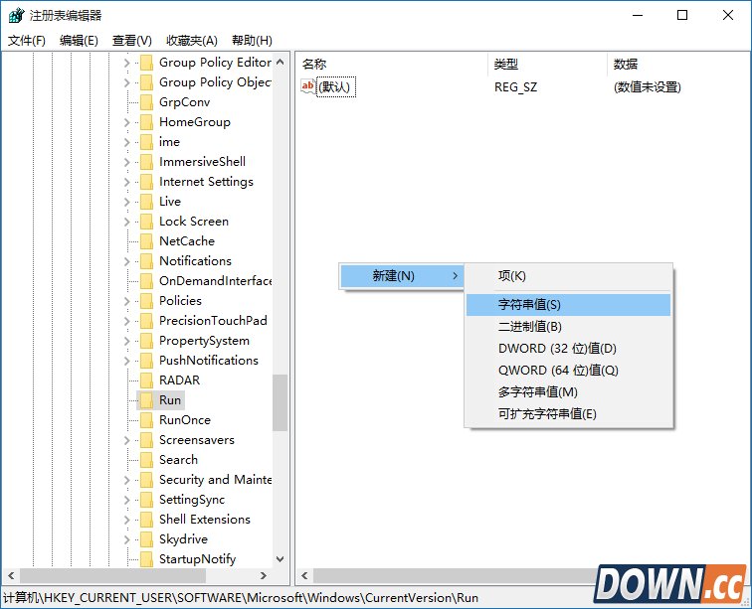
Task: Expand the Lock Screen node
Action: (x=127, y=222)
